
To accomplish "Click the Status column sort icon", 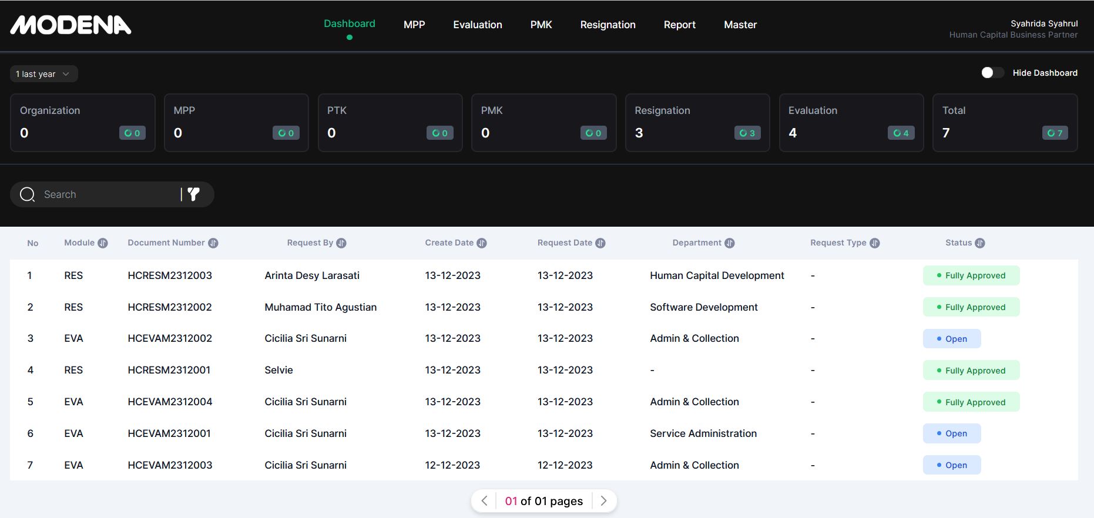I will 980,243.
